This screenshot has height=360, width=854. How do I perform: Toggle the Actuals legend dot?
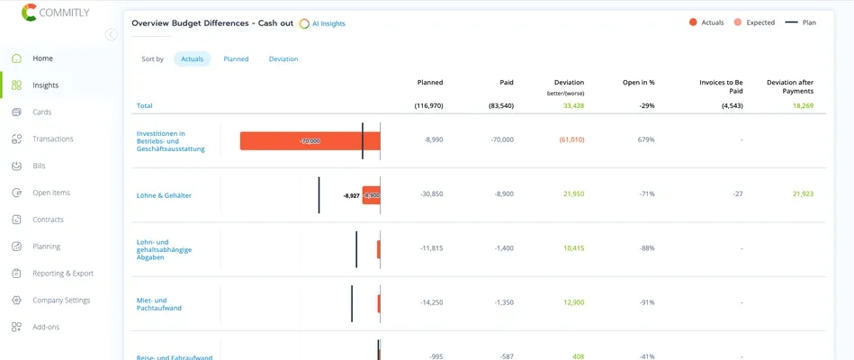[693, 22]
